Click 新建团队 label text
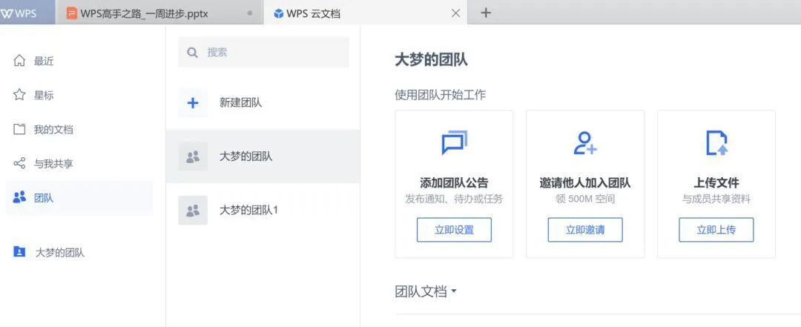 point(240,103)
